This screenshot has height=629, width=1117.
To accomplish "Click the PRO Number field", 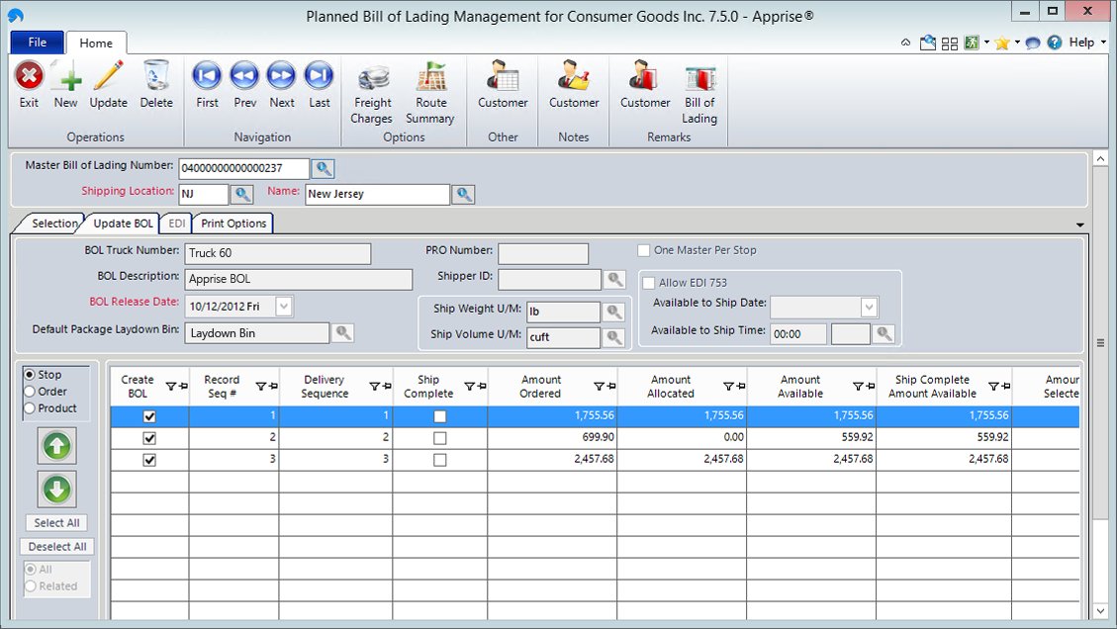I will click(543, 253).
